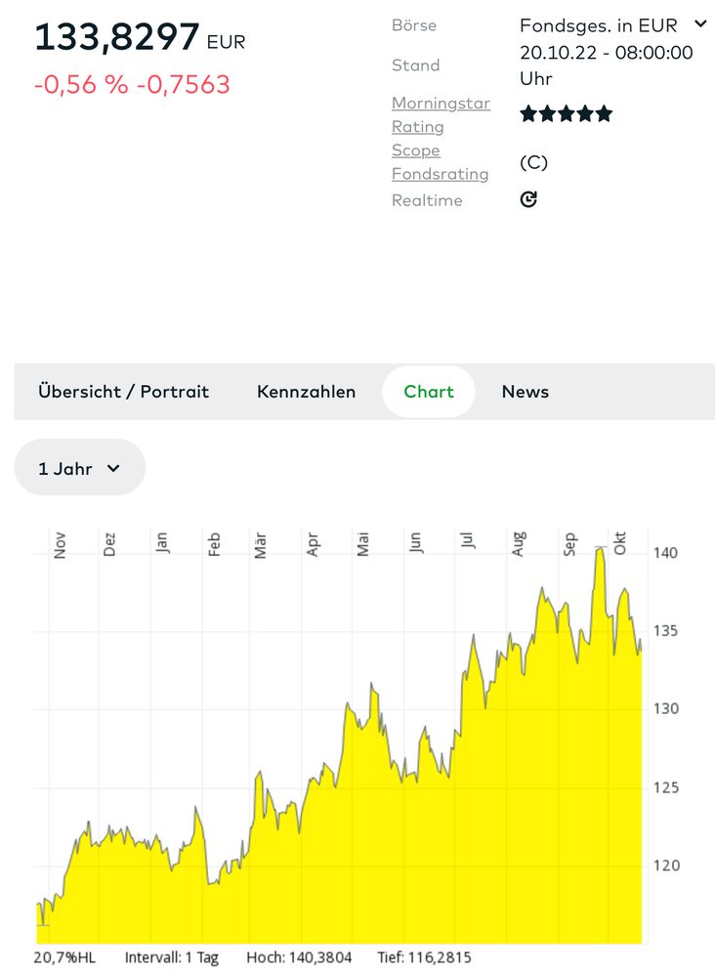Screen dimensions: 715x975
Task: Open the News tab
Action: pyautogui.click(x=526, y=392)
